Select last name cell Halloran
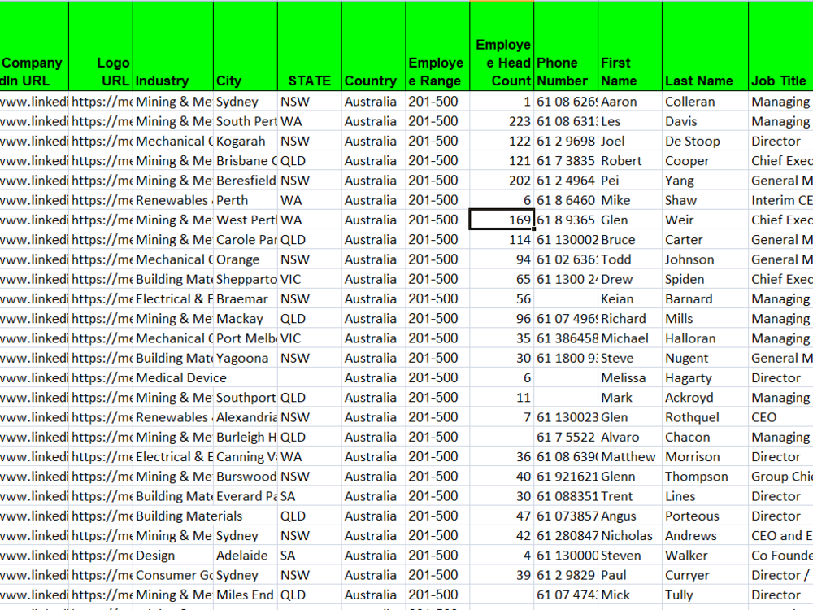Viewport: 813px width, 610px height. click(705, 338)
